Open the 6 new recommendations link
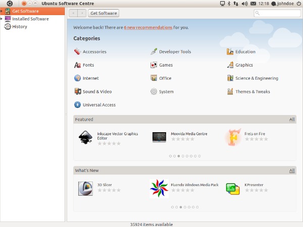Image resolution: width=303 pixels, height=227 pixels. point(148,27)
